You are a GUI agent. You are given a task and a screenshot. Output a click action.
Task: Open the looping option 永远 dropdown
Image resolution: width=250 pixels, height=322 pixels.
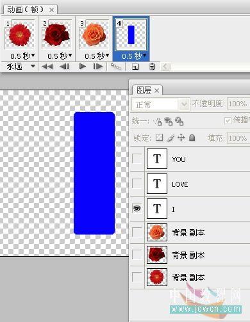pos(21,67)
